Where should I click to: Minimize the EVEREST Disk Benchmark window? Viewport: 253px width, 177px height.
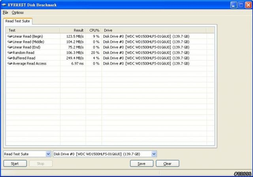click(234, 5)
